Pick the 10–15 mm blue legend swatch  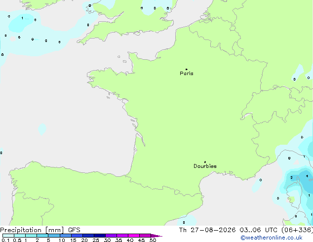tap(65, 236)
